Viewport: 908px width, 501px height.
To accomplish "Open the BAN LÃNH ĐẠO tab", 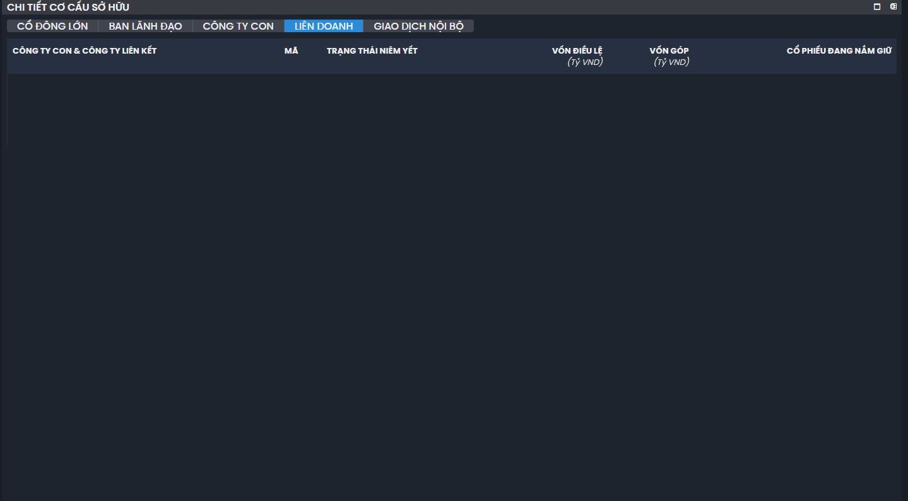I will point(145,26).
